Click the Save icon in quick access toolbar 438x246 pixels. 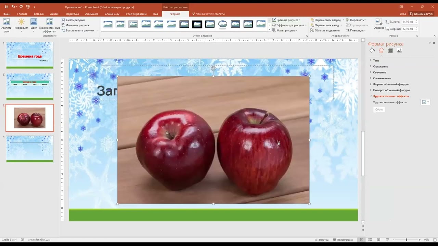coord(7,6)
